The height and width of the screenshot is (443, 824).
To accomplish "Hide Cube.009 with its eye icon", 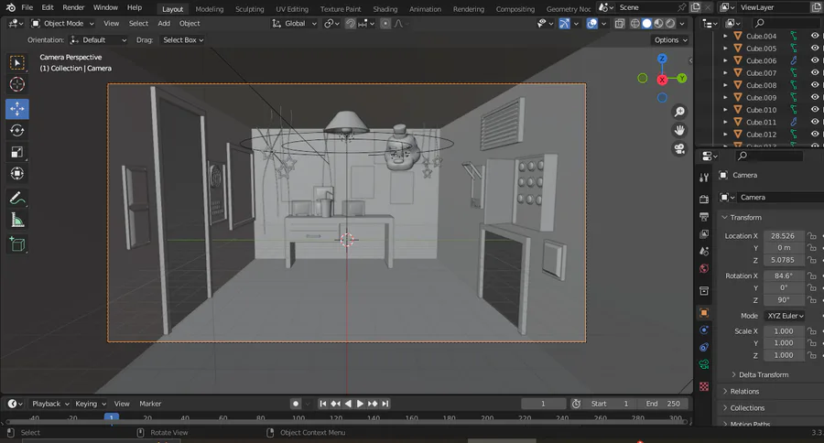I will pyautogui.click(x=815, y=97).
